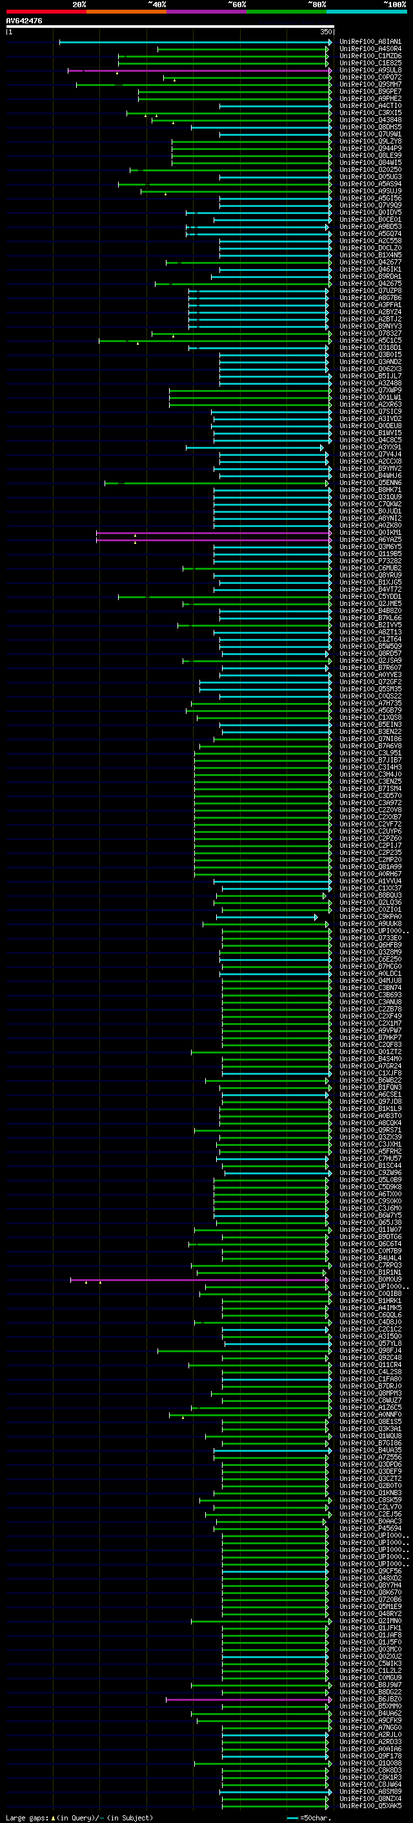Select UniRef100_B8J9W7 entry
The image size is (413, 1823).
point(370,1685)
